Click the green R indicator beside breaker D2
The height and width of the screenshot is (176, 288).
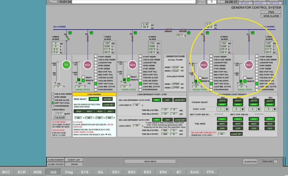tap(207, 33)
